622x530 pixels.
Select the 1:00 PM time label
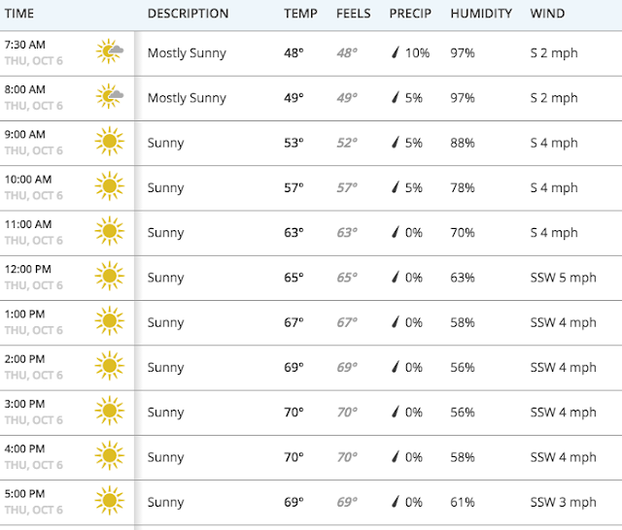pos(26,315)
